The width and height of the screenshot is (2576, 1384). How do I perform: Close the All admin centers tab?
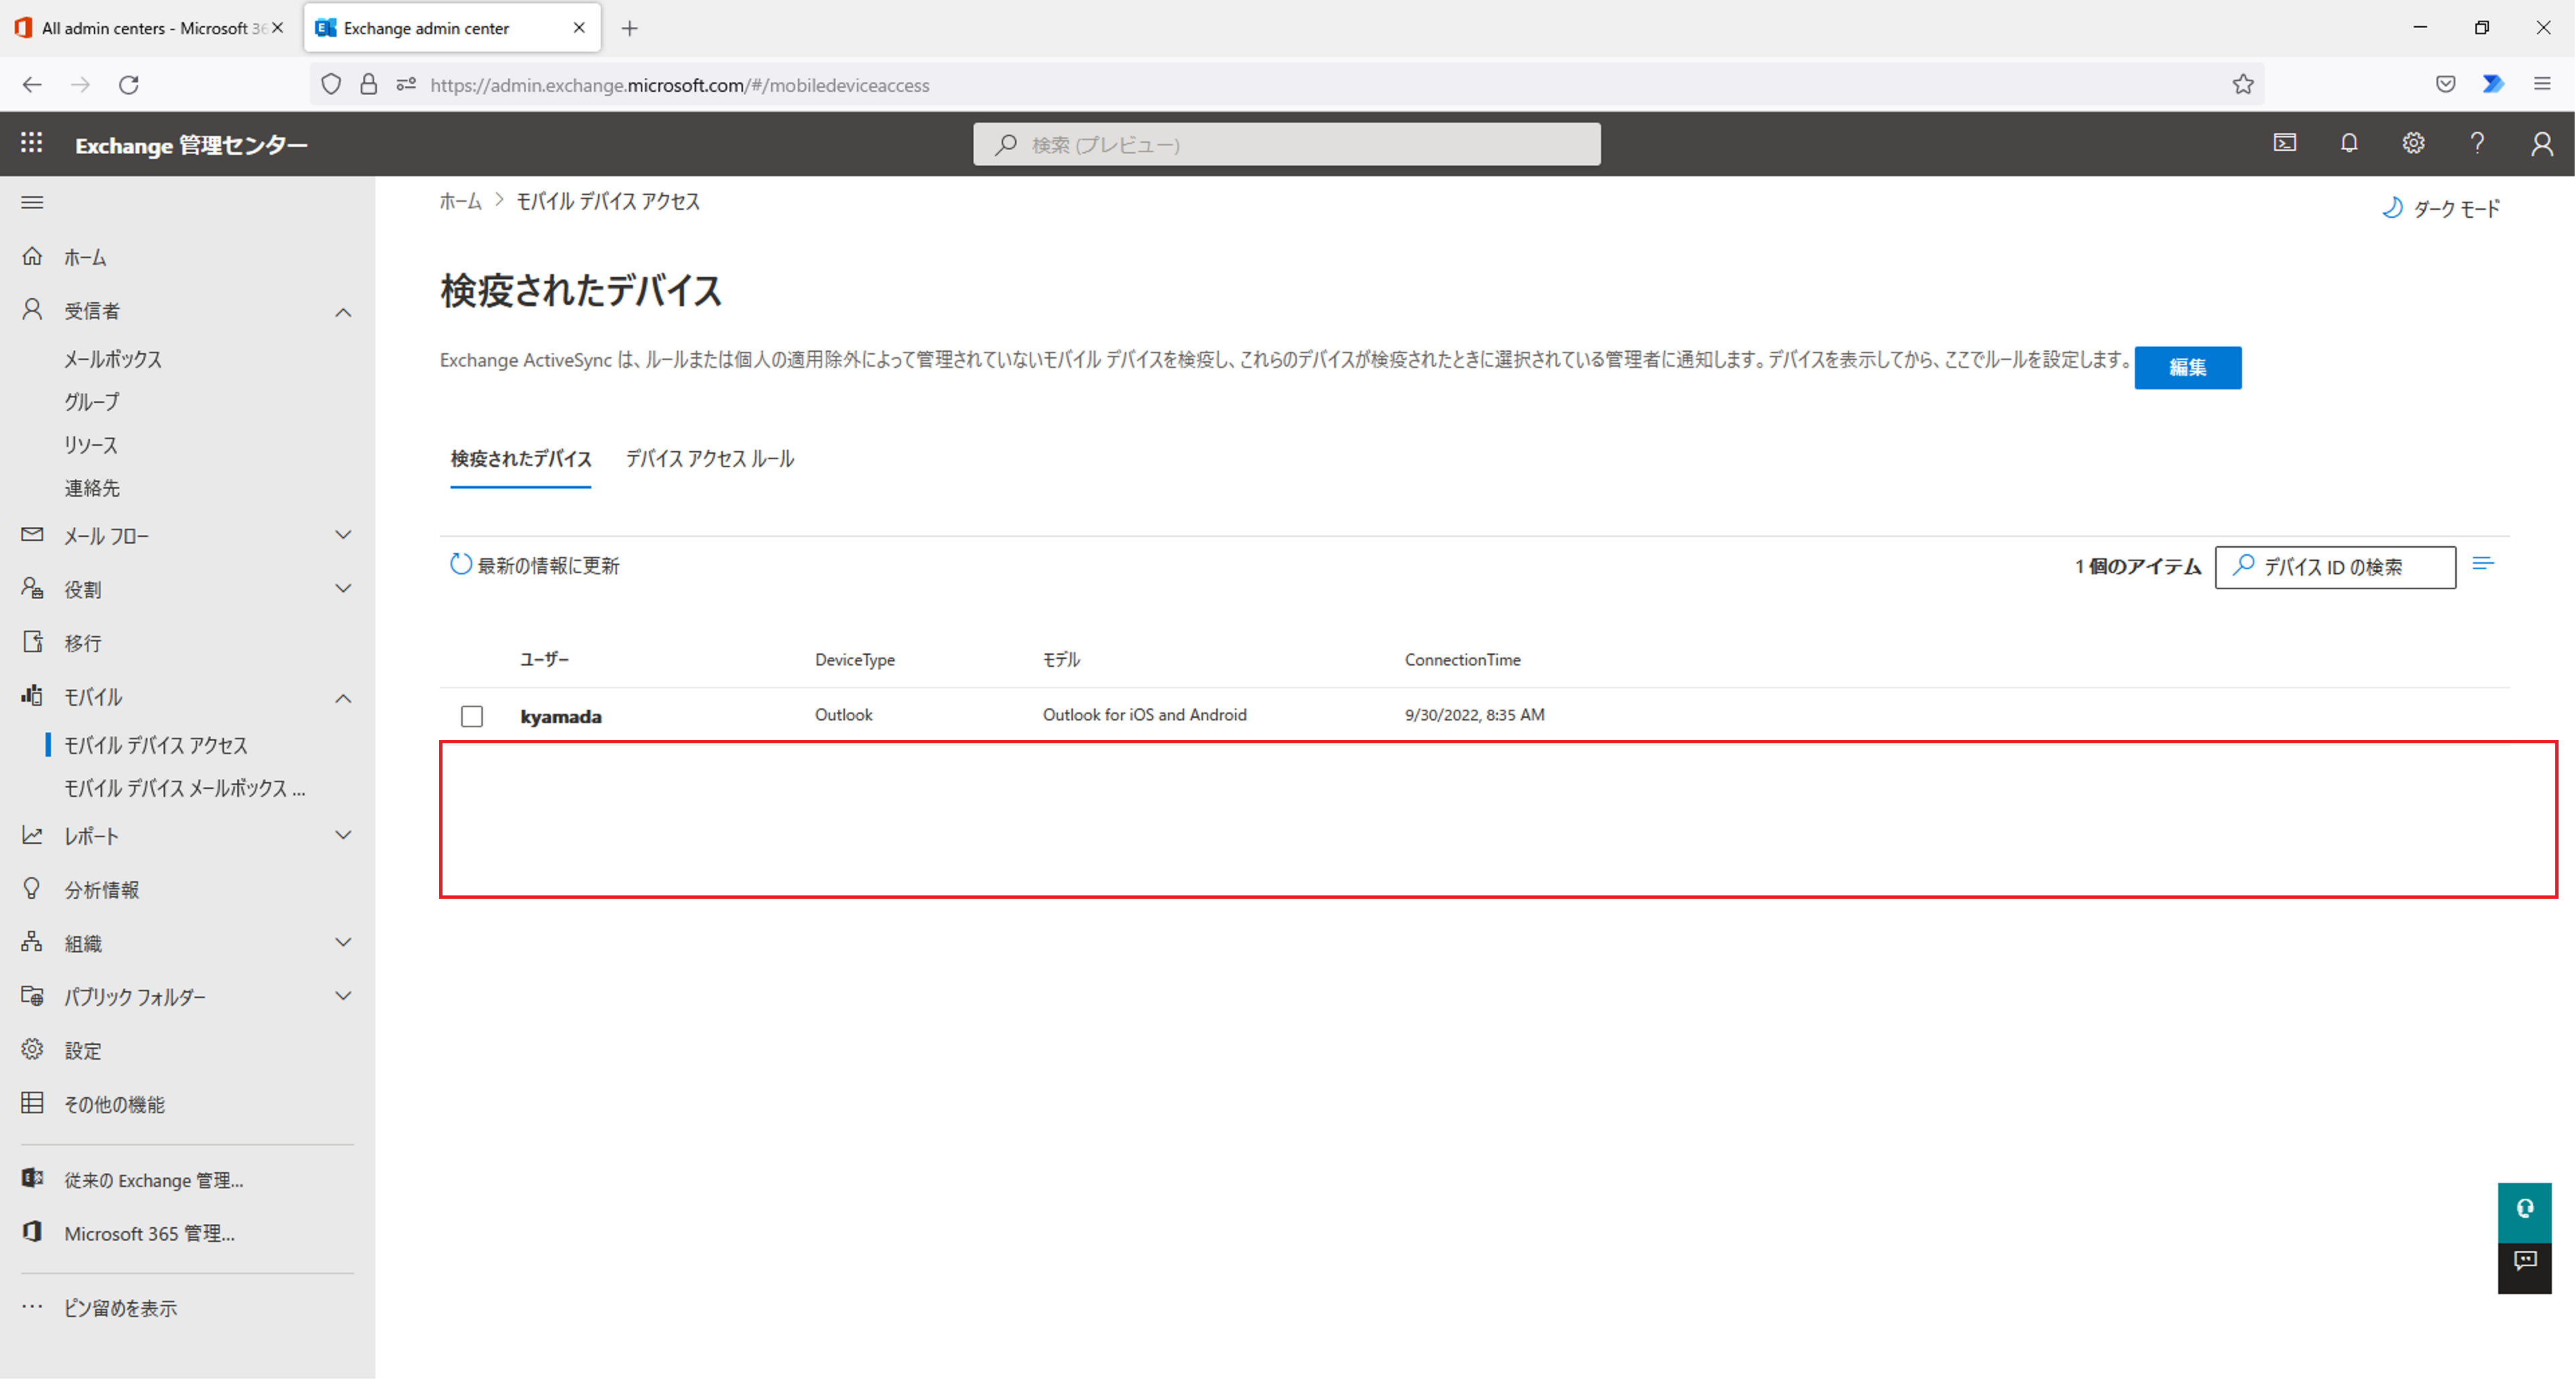click(x=278, y=28)
